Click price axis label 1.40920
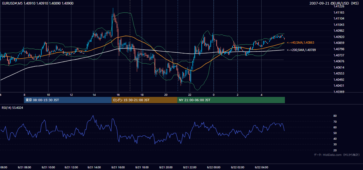 [x=339, y=37]
